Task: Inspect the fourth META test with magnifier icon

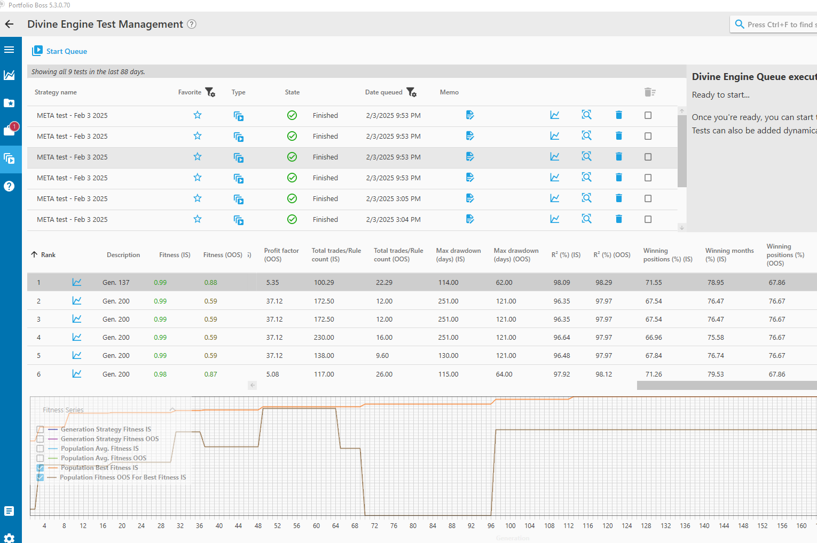Action: pyautogui.click(x=586, y=178)
